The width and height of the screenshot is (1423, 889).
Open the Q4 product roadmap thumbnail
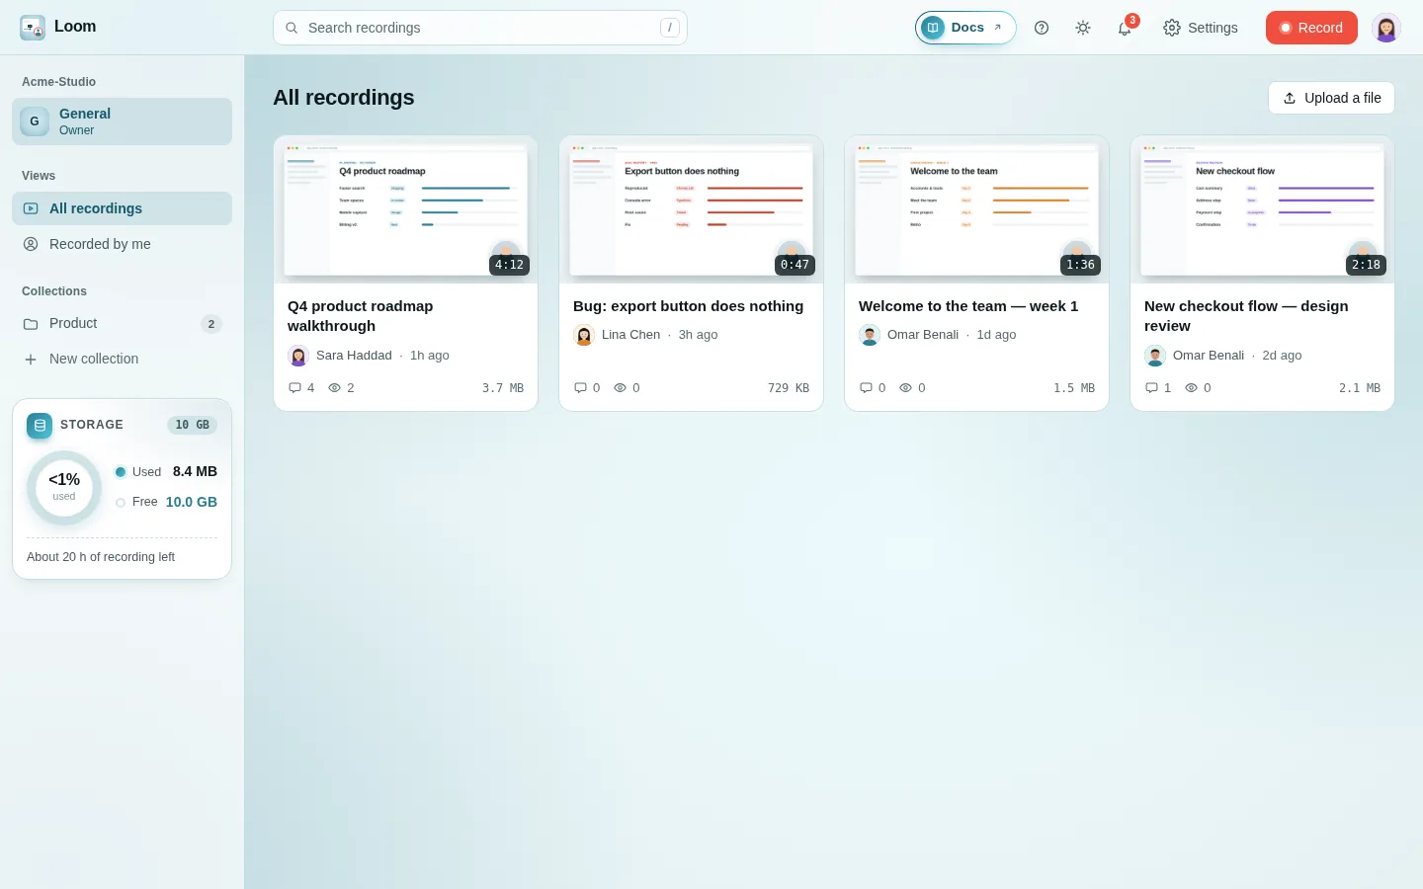pos(405,209)
